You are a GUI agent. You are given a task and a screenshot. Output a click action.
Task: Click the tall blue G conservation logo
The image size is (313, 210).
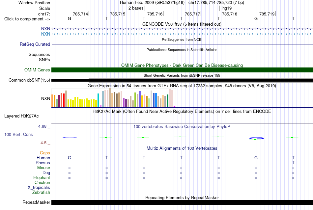256,138
